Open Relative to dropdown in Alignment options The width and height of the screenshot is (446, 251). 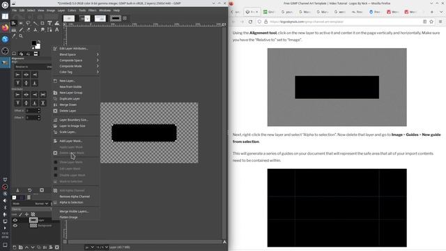pyautogui.click(x=33, y=67)
